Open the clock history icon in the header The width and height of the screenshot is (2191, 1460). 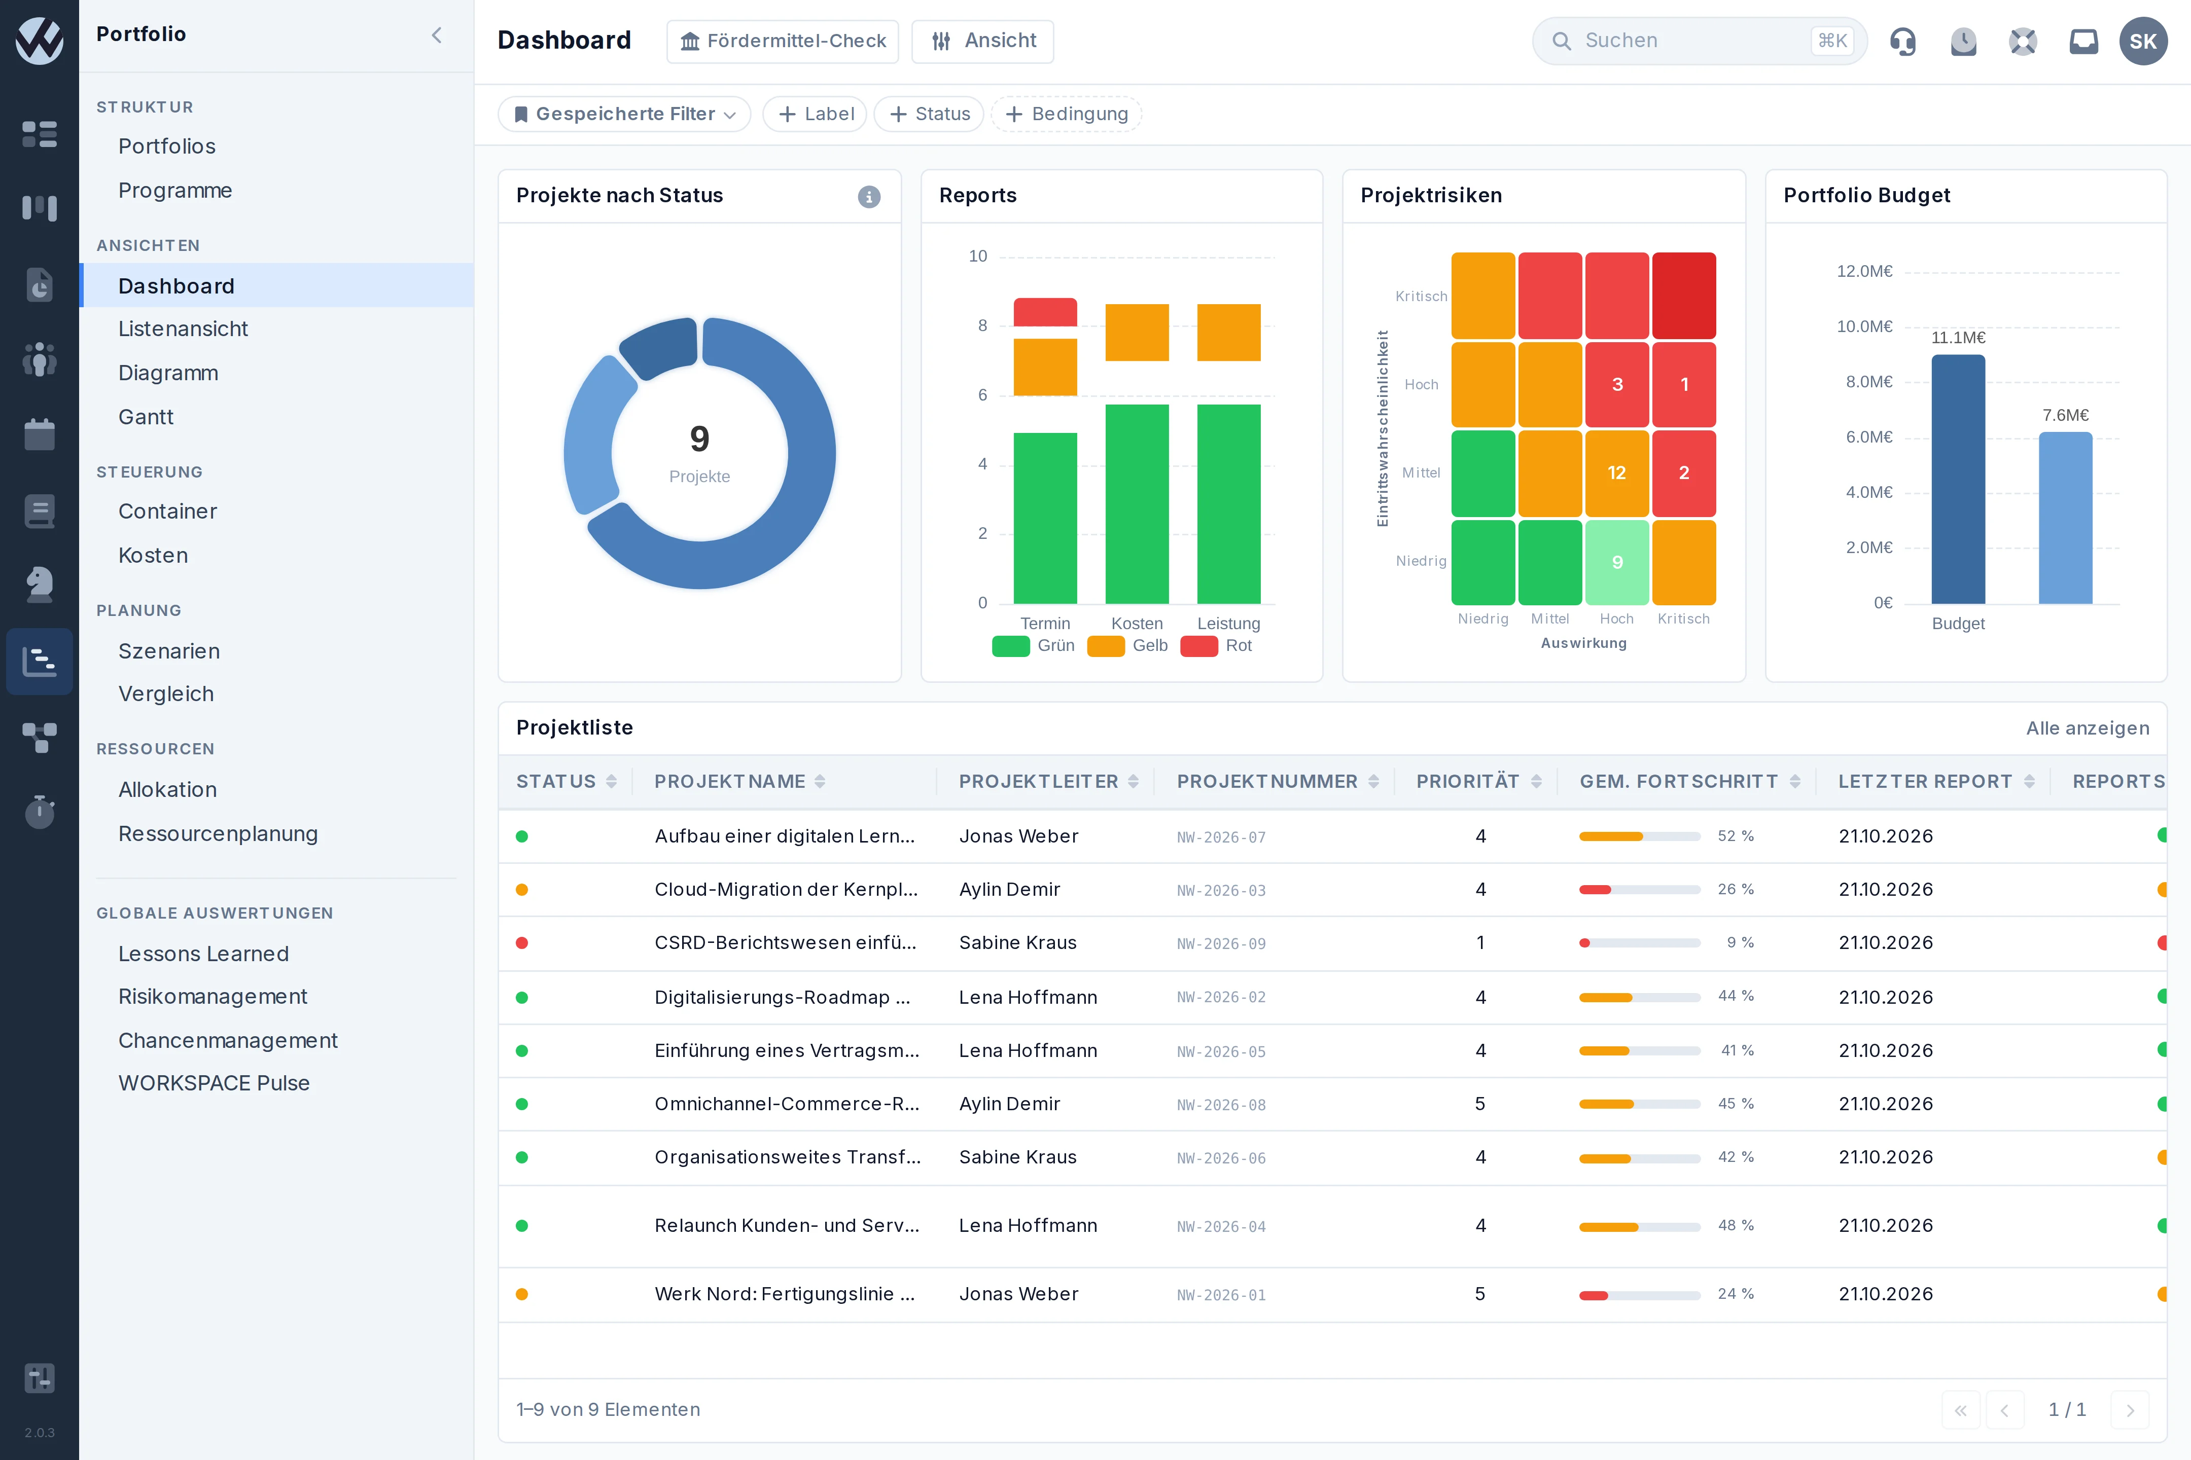pyautogui.click(x=1964, y=41)
